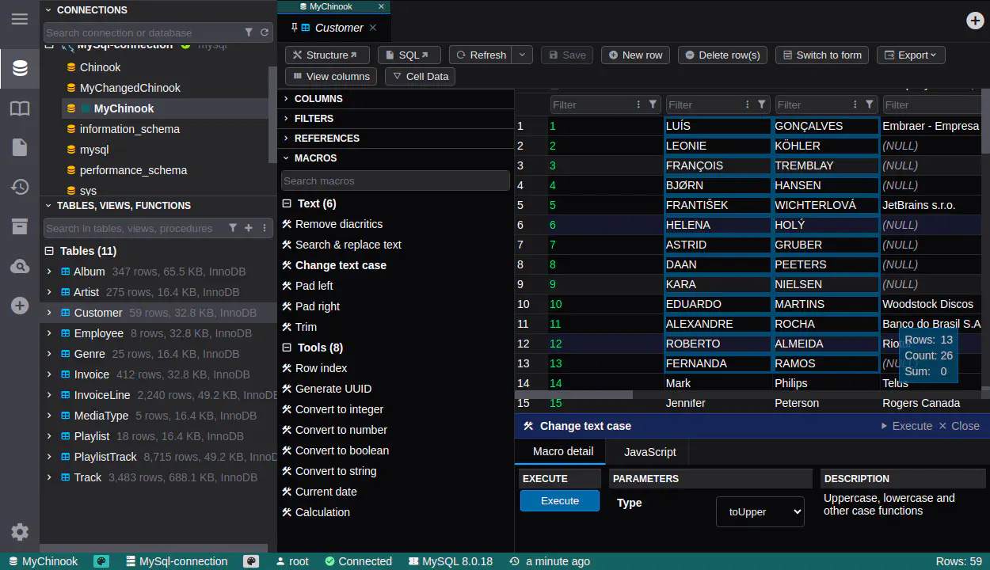
Task: Open the archive panel icon
Action: (x=20, y=227)
